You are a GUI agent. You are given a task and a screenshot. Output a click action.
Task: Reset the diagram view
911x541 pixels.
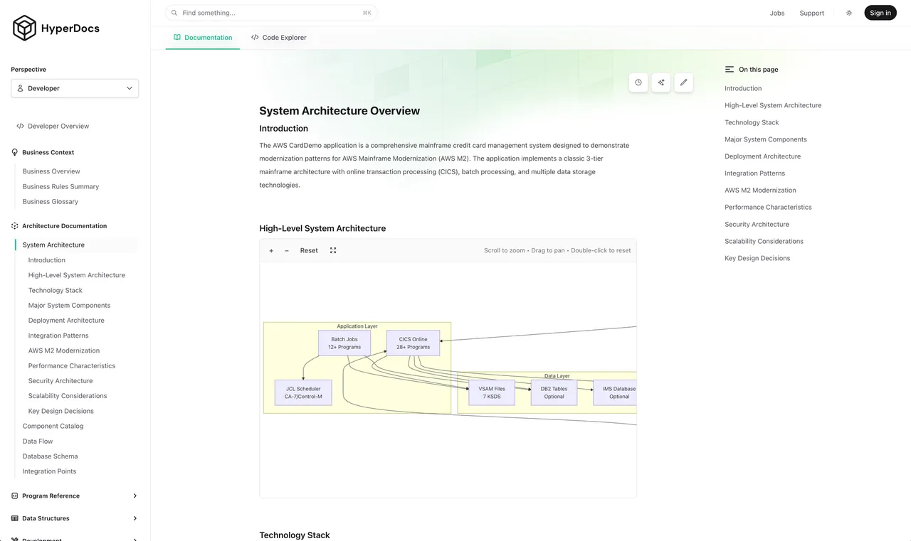click(x=309, y=250)
